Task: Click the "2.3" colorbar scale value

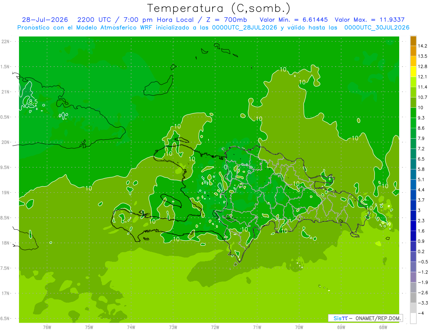Action: 421,221
